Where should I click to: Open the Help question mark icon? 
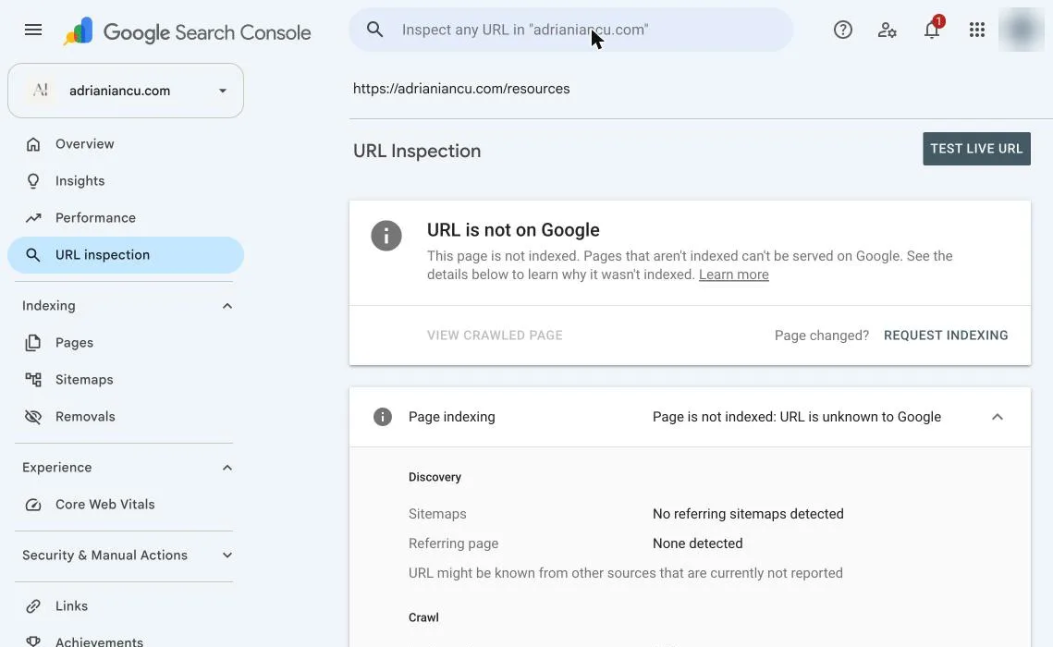[x=843, y=30]
